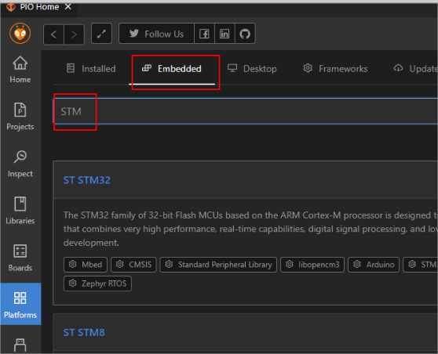Open the LinkedIn link icon

click(224, 34)
